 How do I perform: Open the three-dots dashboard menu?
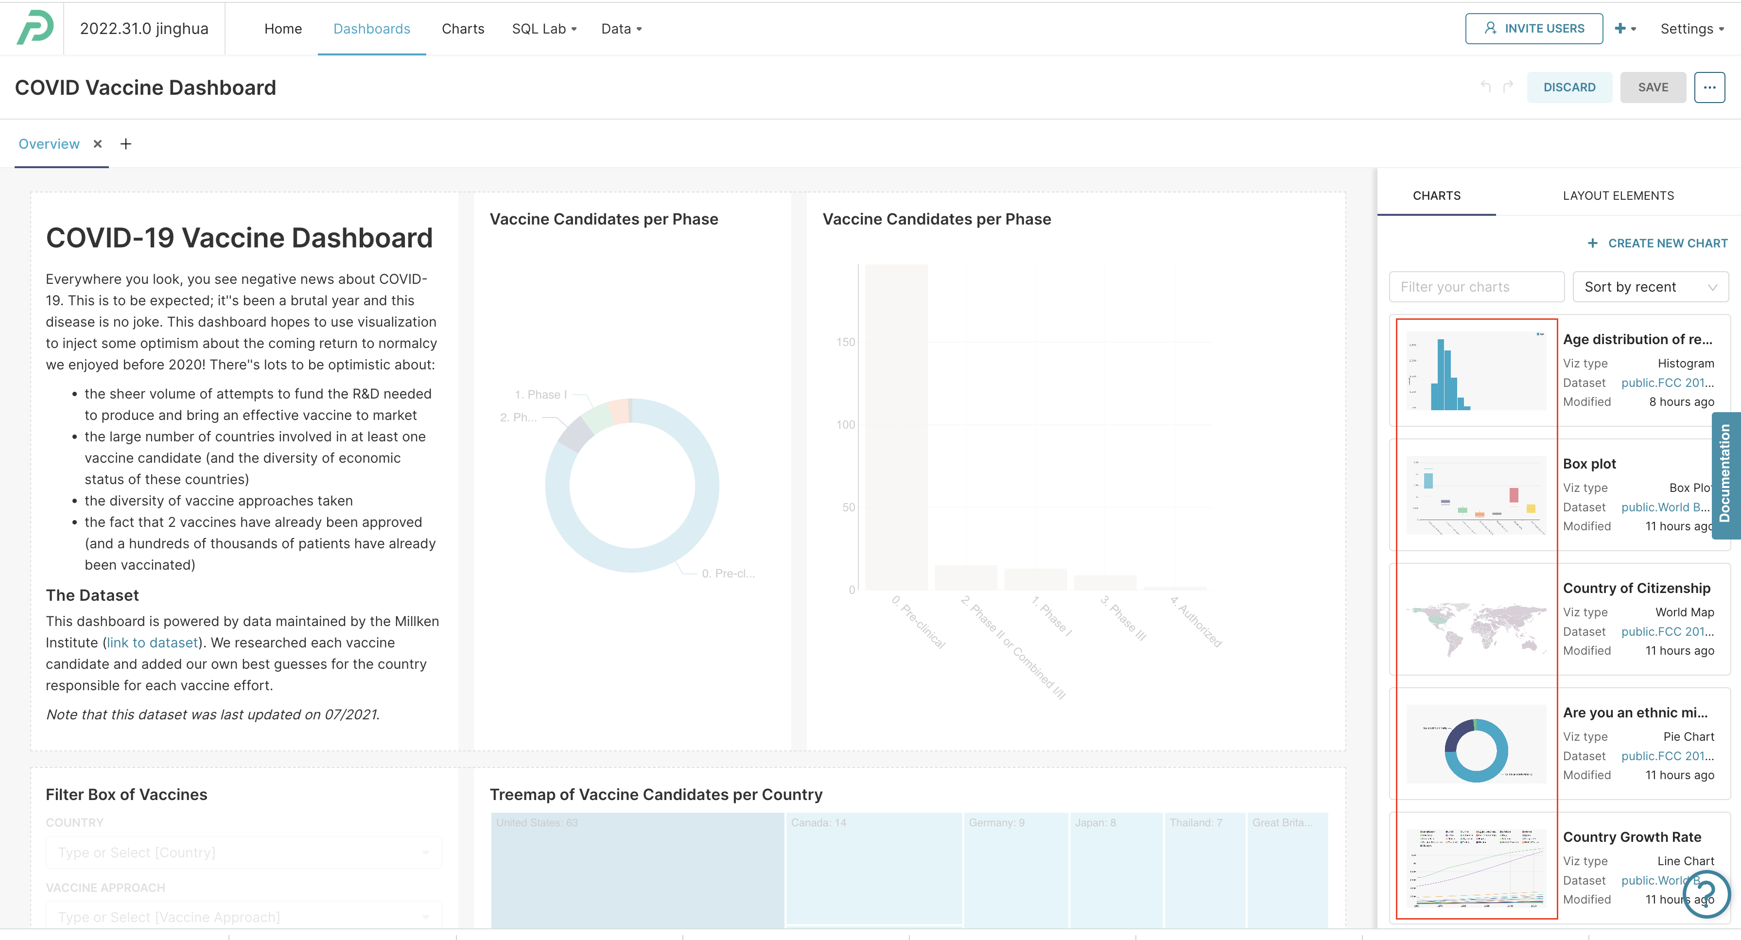[x=1709, y=87]
